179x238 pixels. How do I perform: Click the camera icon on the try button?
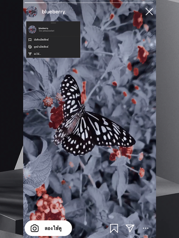[x=35, y=228]
